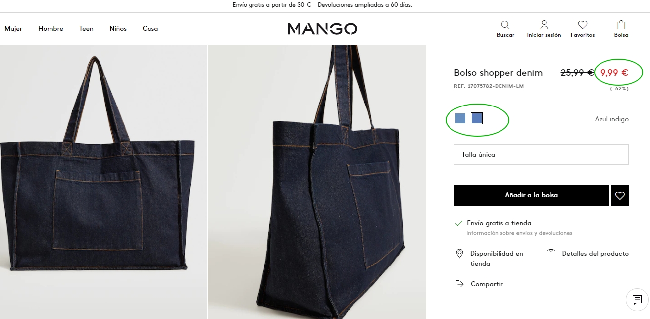Open the Talla única size selector
This screenshot has width=650, height=319.
point(541,155)
